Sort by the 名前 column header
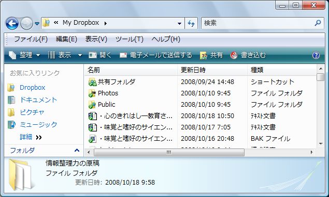Image resolution: width=329 pixels, height=197 pixels. 131,70
